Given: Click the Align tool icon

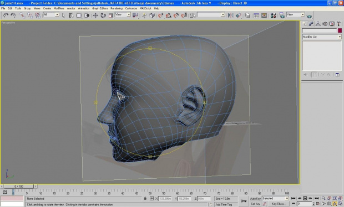Looking at the screenshot, I should (x=239, y=15).
